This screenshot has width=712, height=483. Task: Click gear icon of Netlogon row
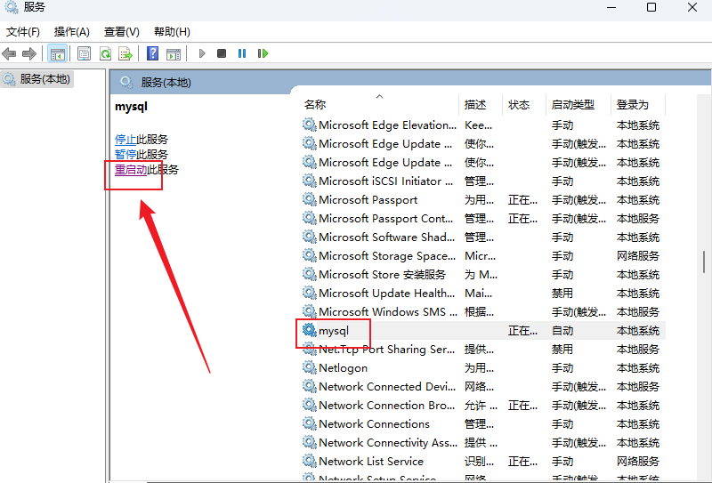coord(309,367)
